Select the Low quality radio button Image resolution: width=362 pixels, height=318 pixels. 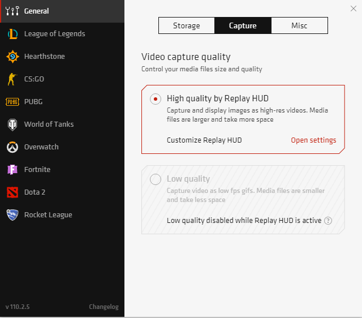pyautogui.click(x=156, y=179)
